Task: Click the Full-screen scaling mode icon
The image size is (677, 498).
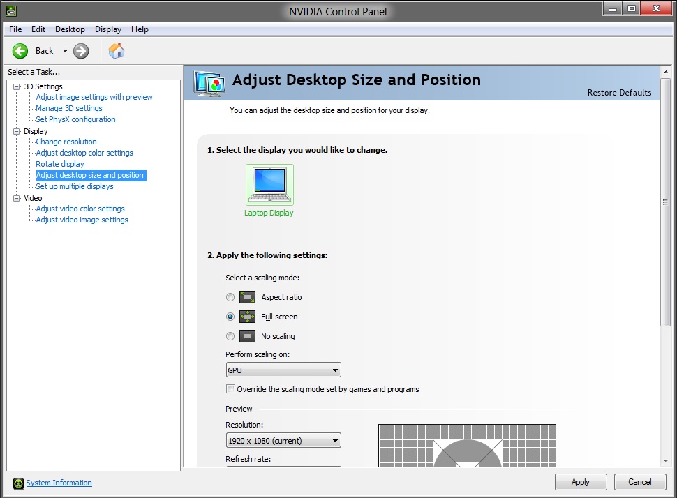Action: pos(247,317)
